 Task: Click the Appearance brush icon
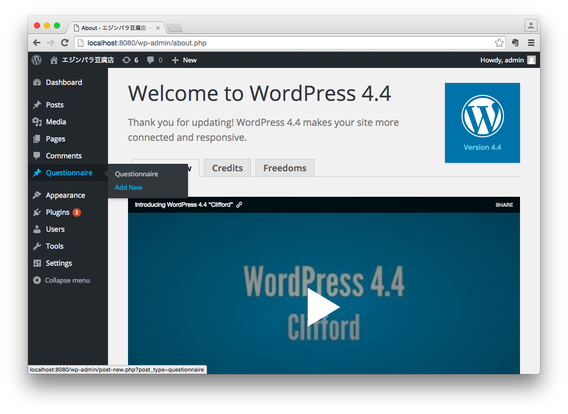pyautogui.click(x=37, y=195)
